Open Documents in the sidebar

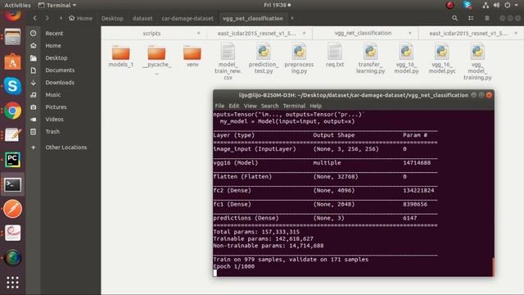(x=60, y=70)
